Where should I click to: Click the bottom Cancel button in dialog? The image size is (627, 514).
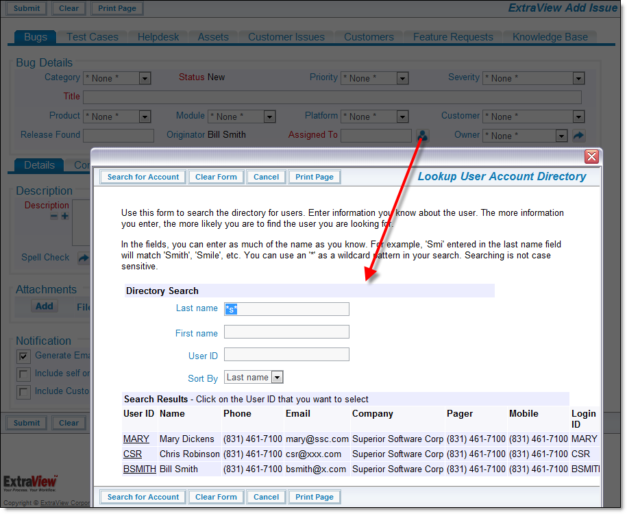click(266, 497)
